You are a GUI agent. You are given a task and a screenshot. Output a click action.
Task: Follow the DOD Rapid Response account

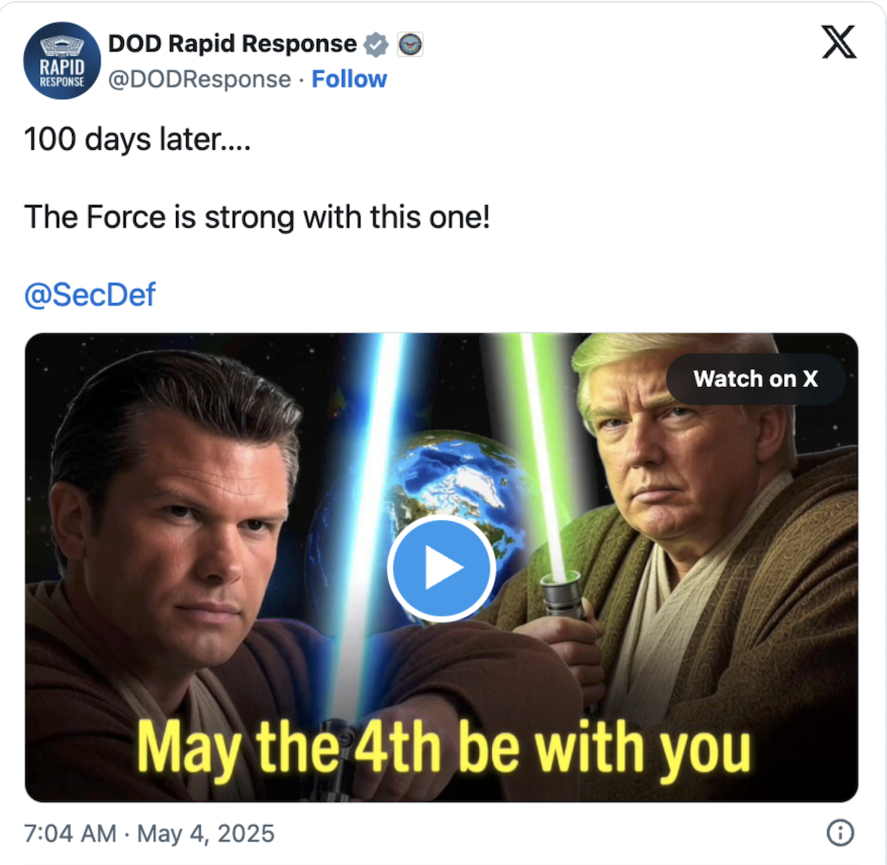pyautogui.click(x=349, y=79)
